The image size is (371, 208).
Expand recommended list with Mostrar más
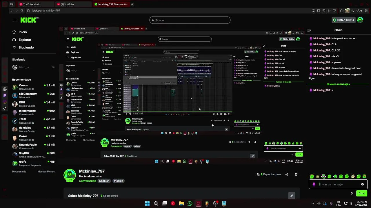coord(19,171)
